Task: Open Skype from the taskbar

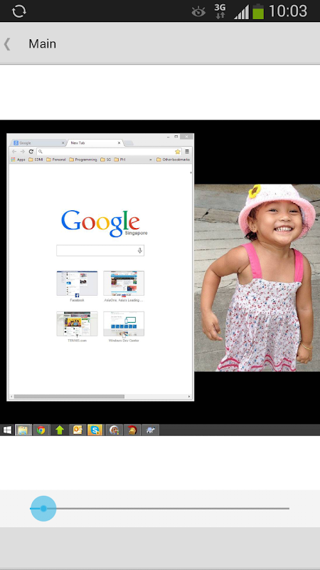Action: (x=95, y=430)
